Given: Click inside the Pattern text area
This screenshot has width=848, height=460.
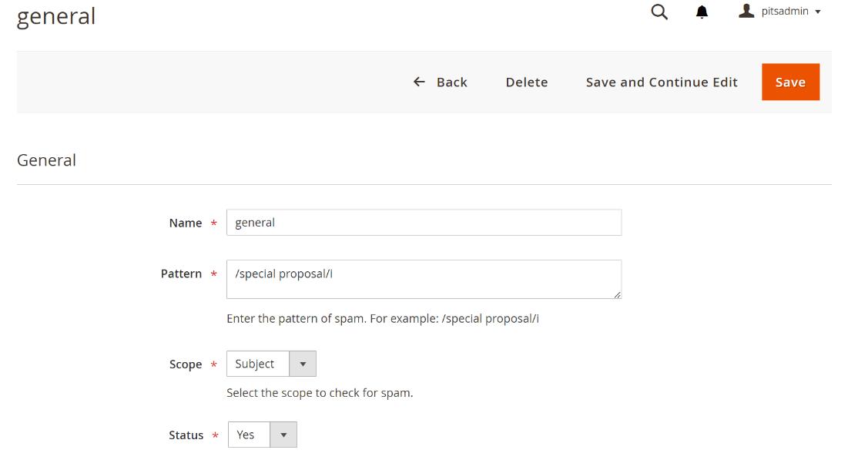Looking at the screenshot, I should (424, 279).
